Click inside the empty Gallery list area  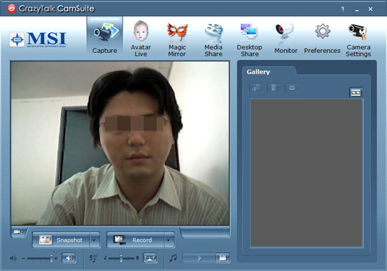(306, 173)
